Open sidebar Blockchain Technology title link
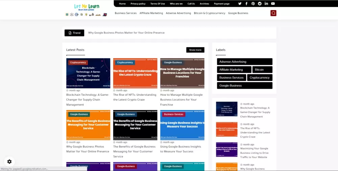 pos(255,112)
